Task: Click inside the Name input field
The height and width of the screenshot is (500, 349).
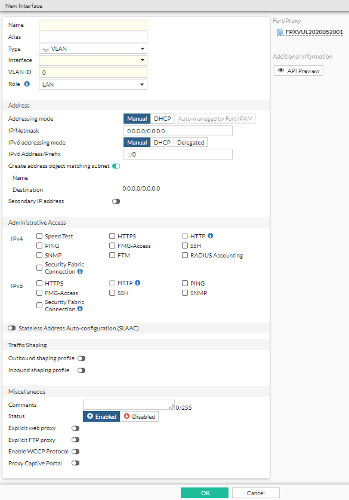Action: coord(92,24)
